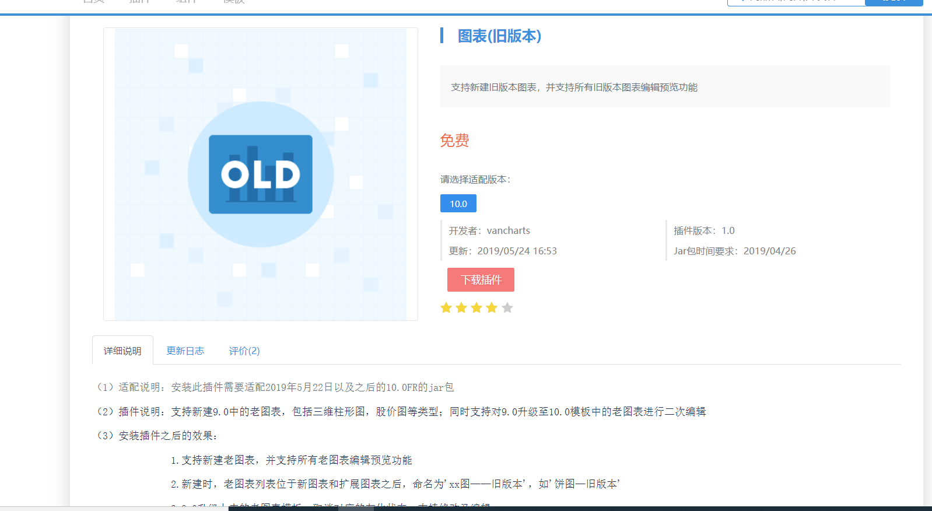
Task: Click the 更新: 2019/05/24 16:53 text
Action: 503,251
